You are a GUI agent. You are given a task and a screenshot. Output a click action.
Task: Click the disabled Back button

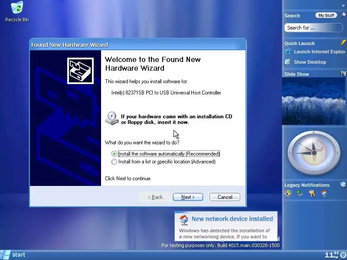(155, 197)
